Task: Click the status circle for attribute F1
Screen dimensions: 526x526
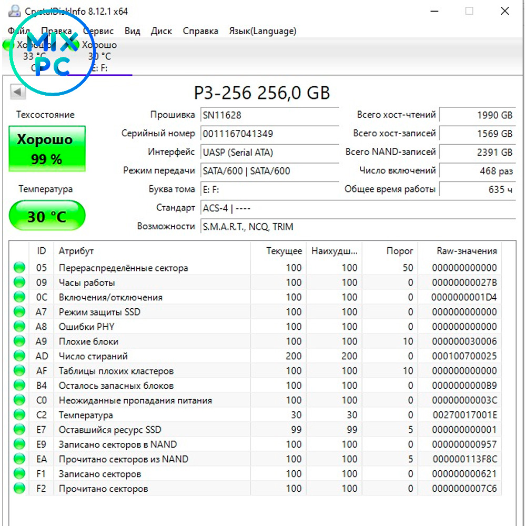Action: [x=19, y=474]
